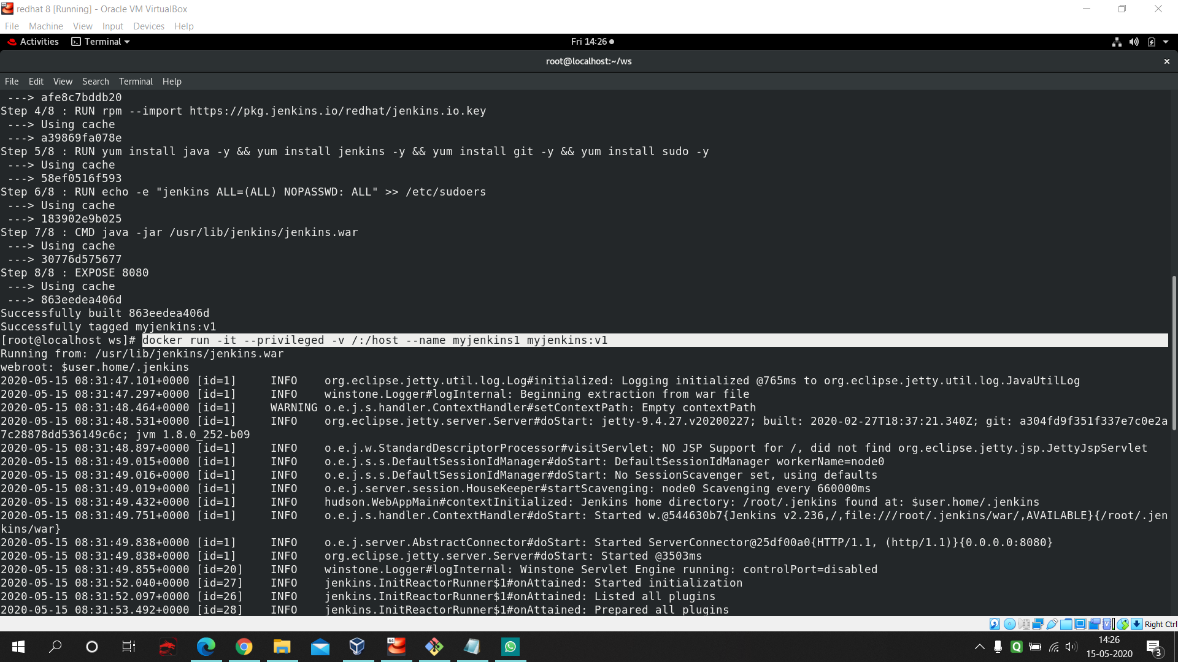Viewport: 1178px width, 662px height.
Task: Close the root@localhost terminal window
Action: [1167, 61]
